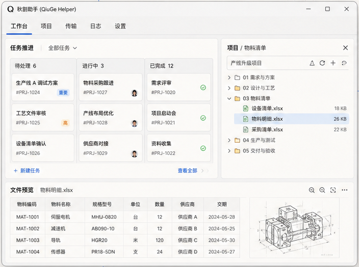Viewport: 359px width, 267px height.
Task: Add new item with plus icon
Action: point(333,63)
